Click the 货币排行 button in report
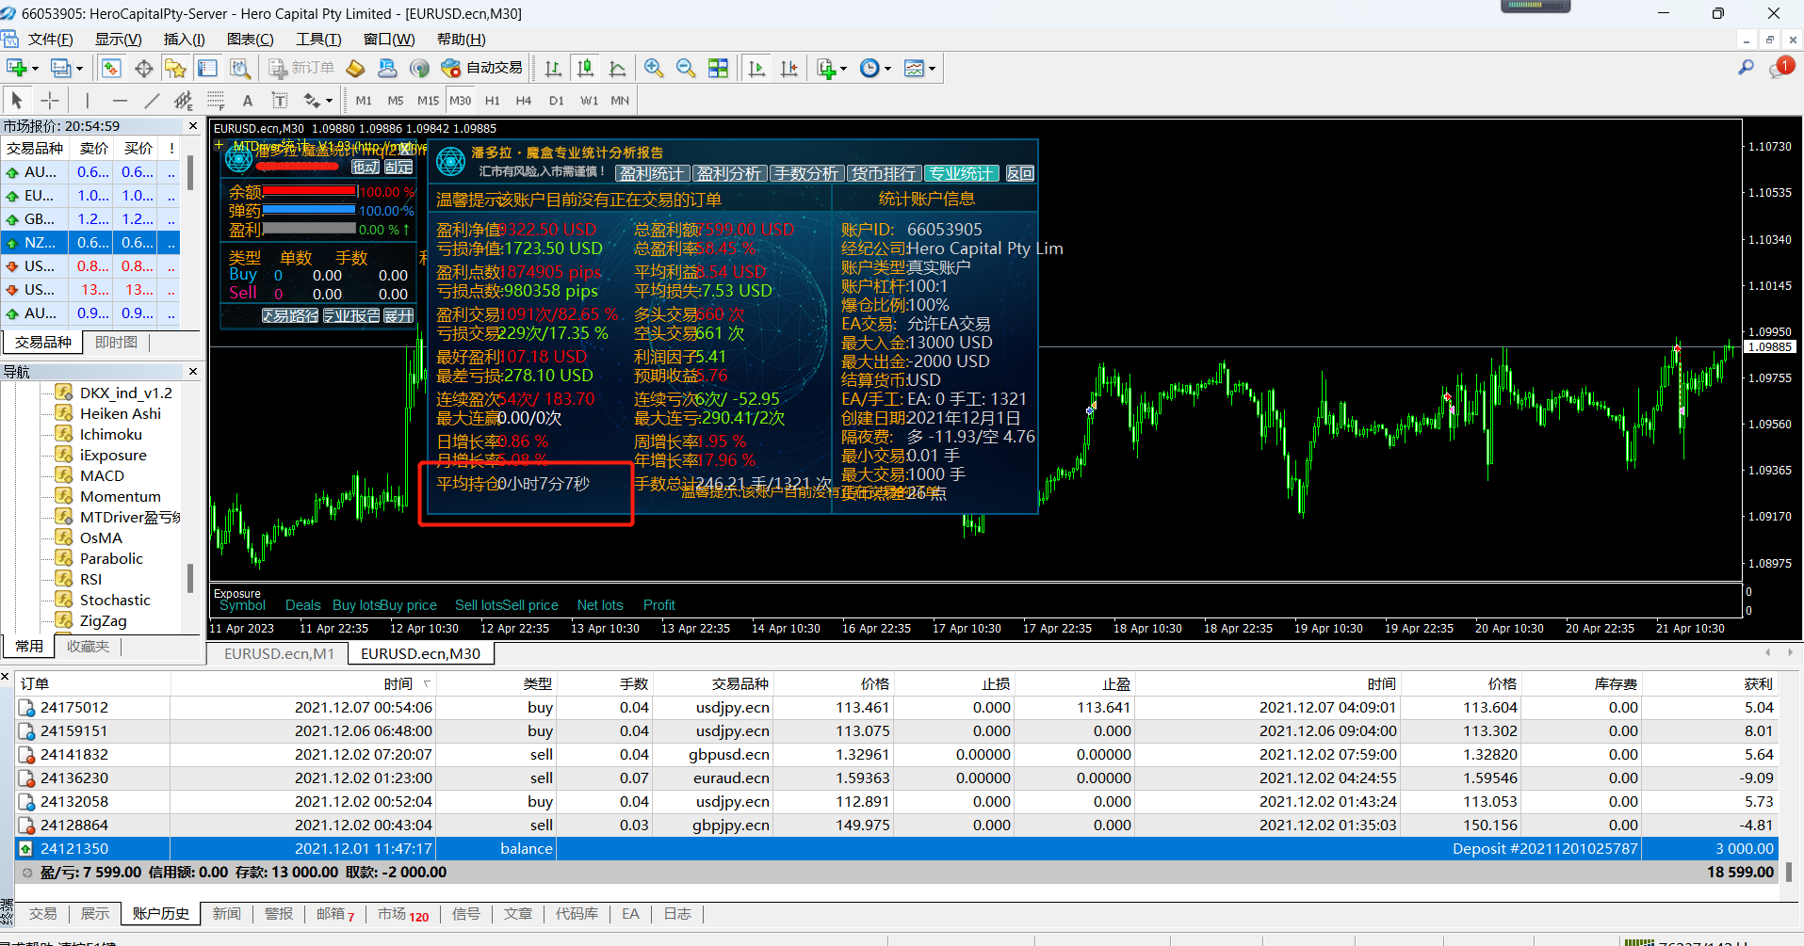Screen dimensions: 1804x946 pos(883,173)
